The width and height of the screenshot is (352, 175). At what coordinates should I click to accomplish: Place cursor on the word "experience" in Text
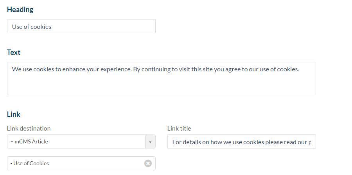[x=115, y=69]
